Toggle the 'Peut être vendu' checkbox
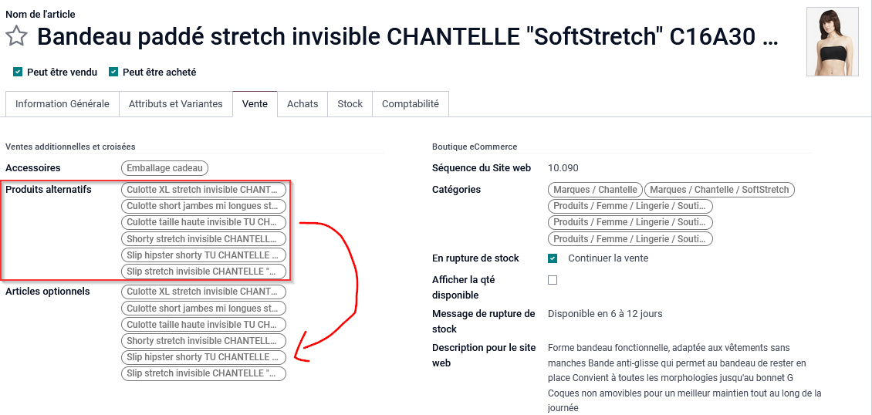The height and width of the screenshot is (415, 872). [18, 72]
